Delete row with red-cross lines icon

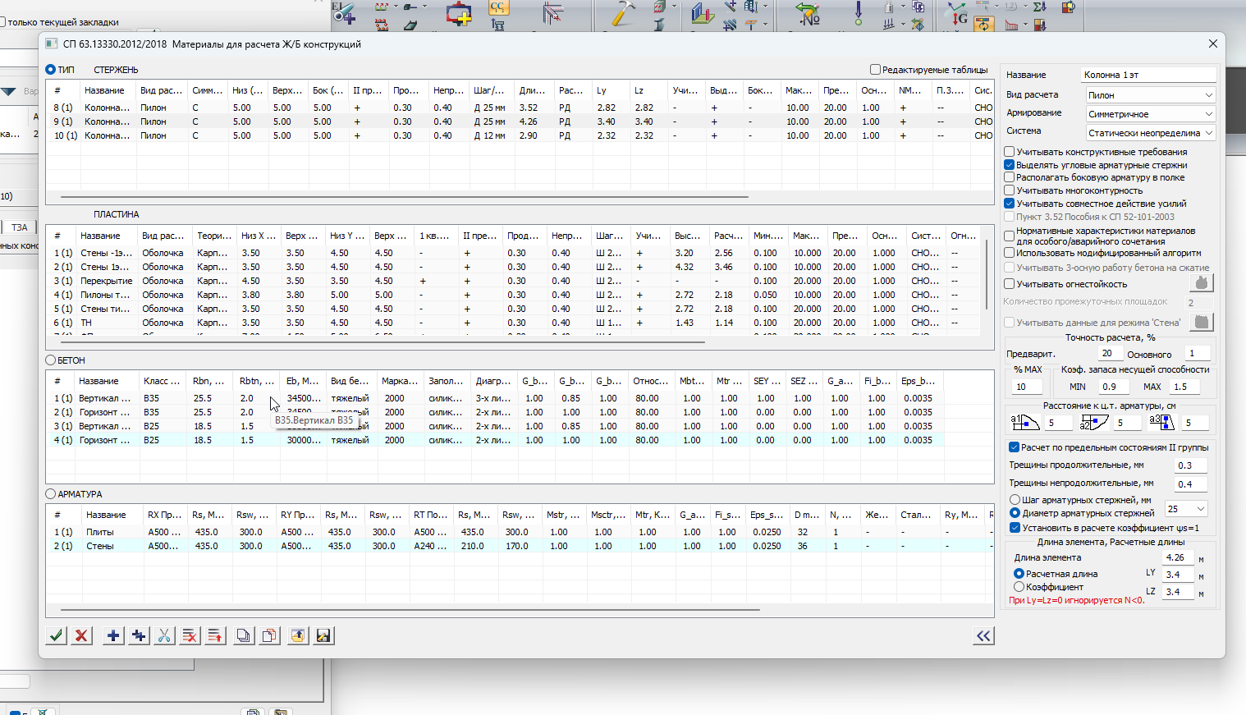[190, 635]
